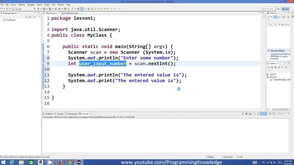Collapse all in Package Explorer toolbar
This screenshot has height=165, width=294.
27,17
